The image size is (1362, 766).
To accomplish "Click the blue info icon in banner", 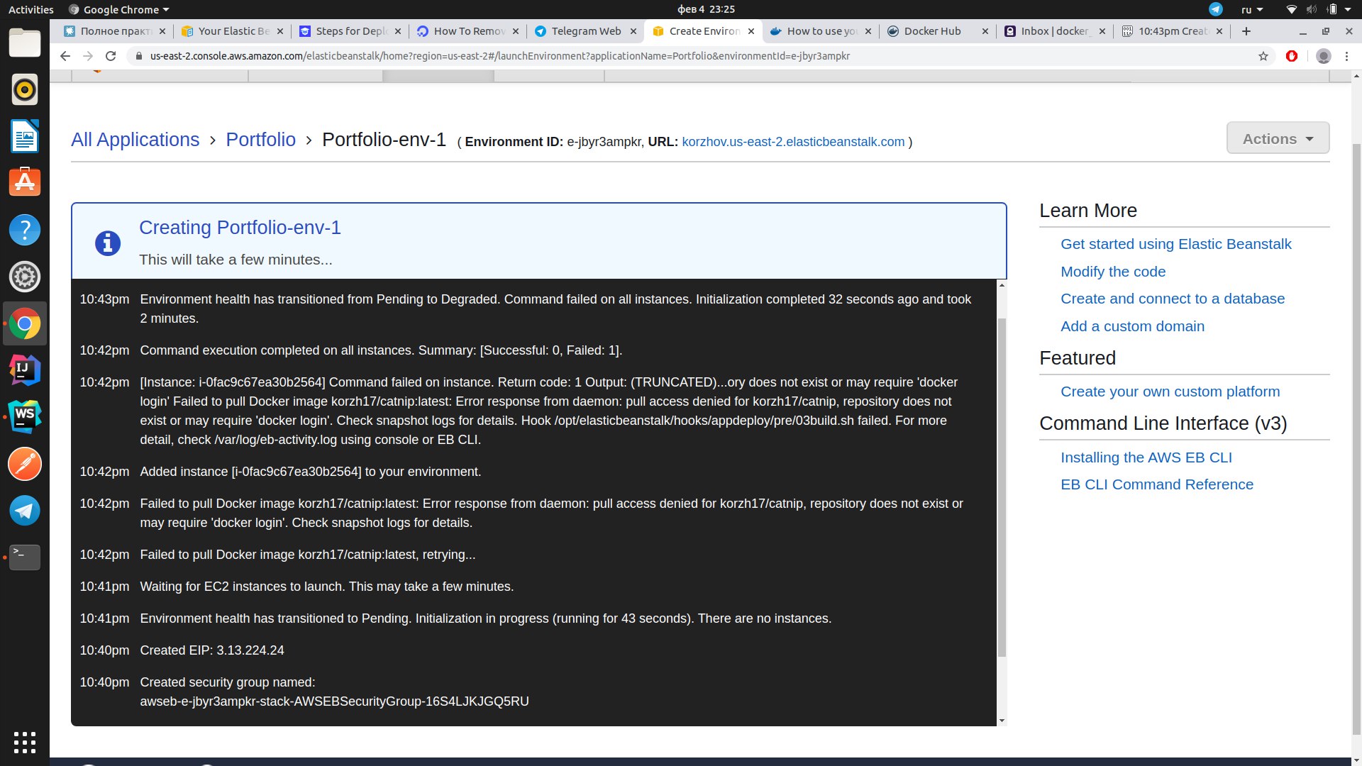I will pos(108,243).
